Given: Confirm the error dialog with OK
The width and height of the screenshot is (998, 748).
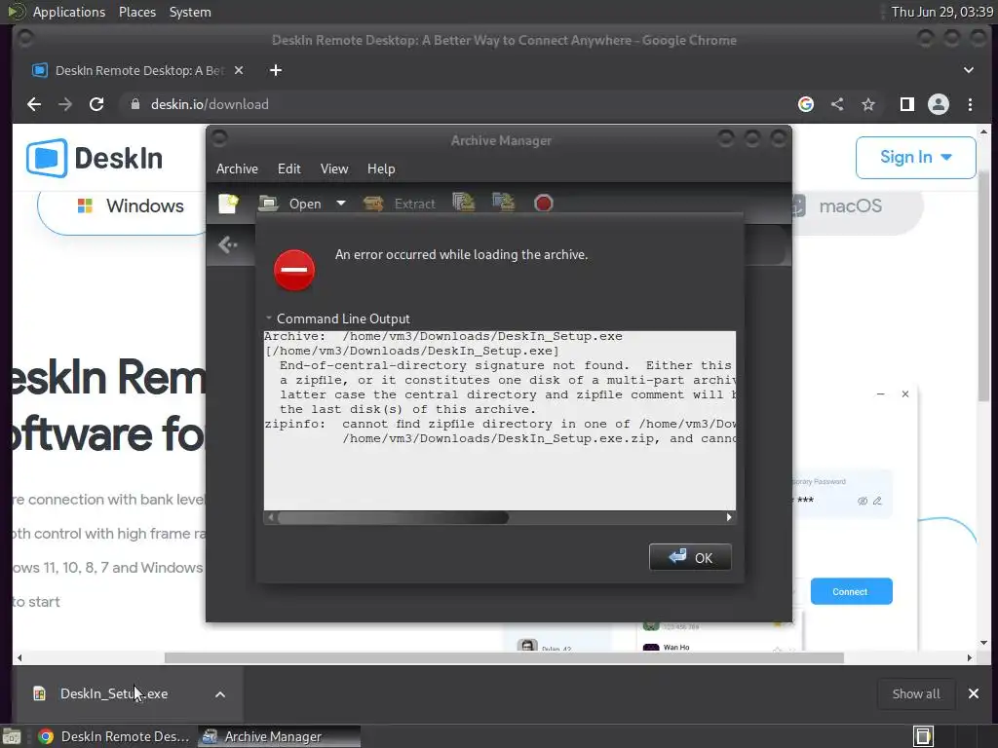Looking at the screenshot, I should tap(690, 557).
